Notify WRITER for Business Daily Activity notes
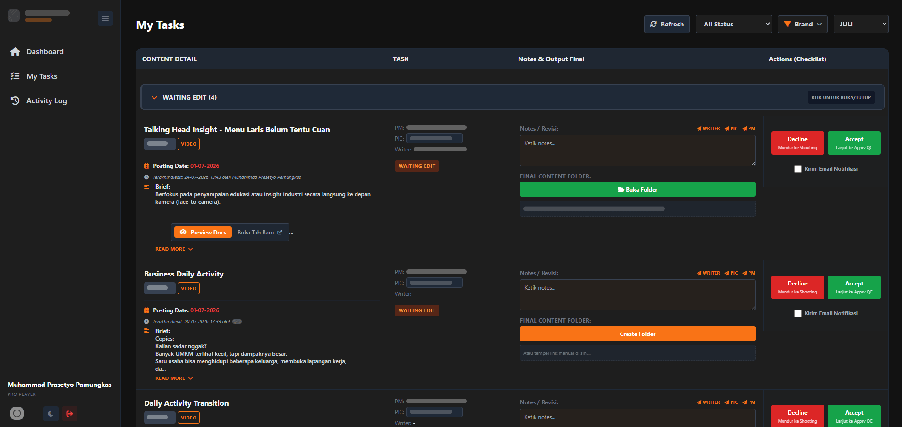 (708, 273)
